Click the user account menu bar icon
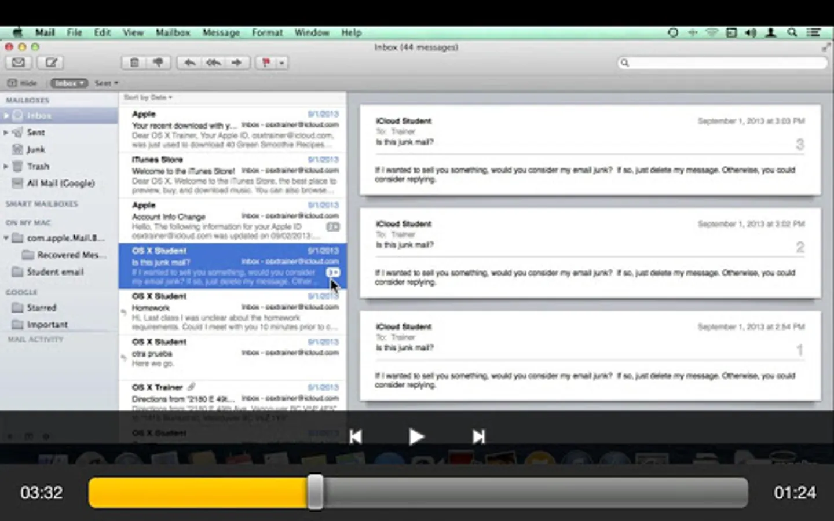 (771, 32)
